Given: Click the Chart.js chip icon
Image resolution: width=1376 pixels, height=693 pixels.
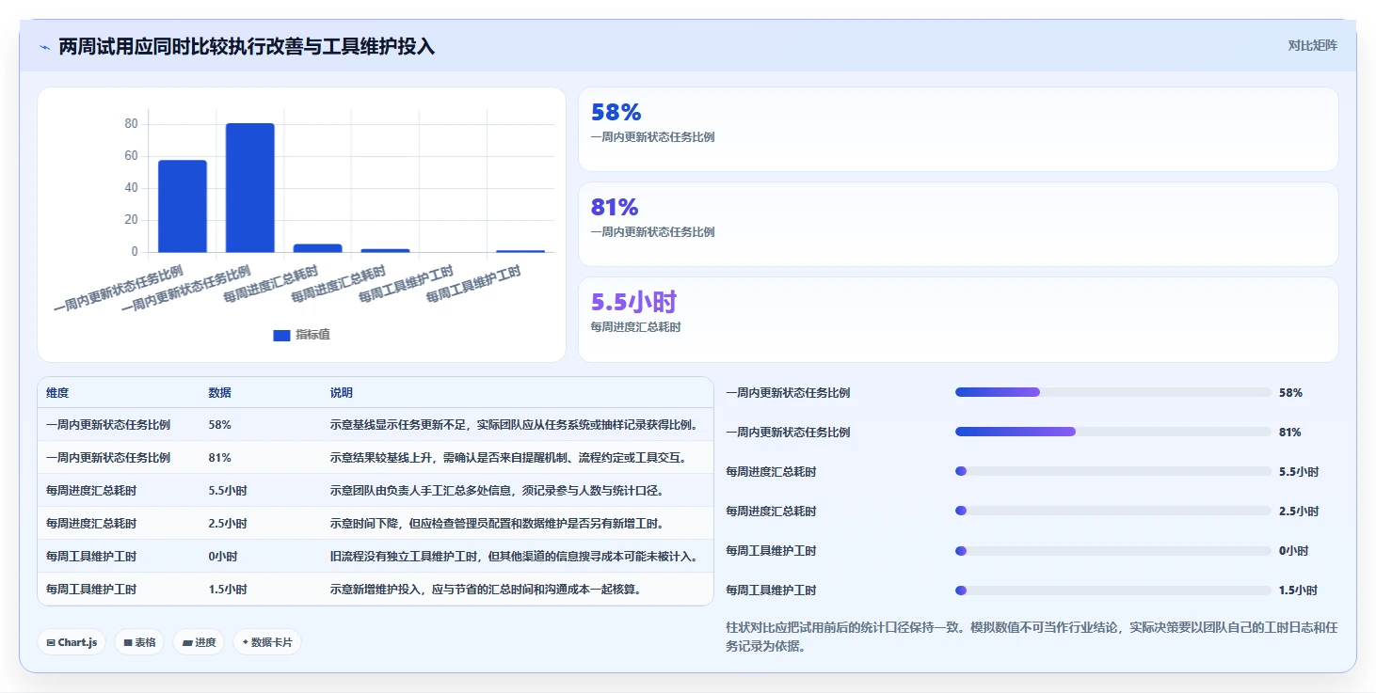Looking at the screenshot, I should (51, 643).
